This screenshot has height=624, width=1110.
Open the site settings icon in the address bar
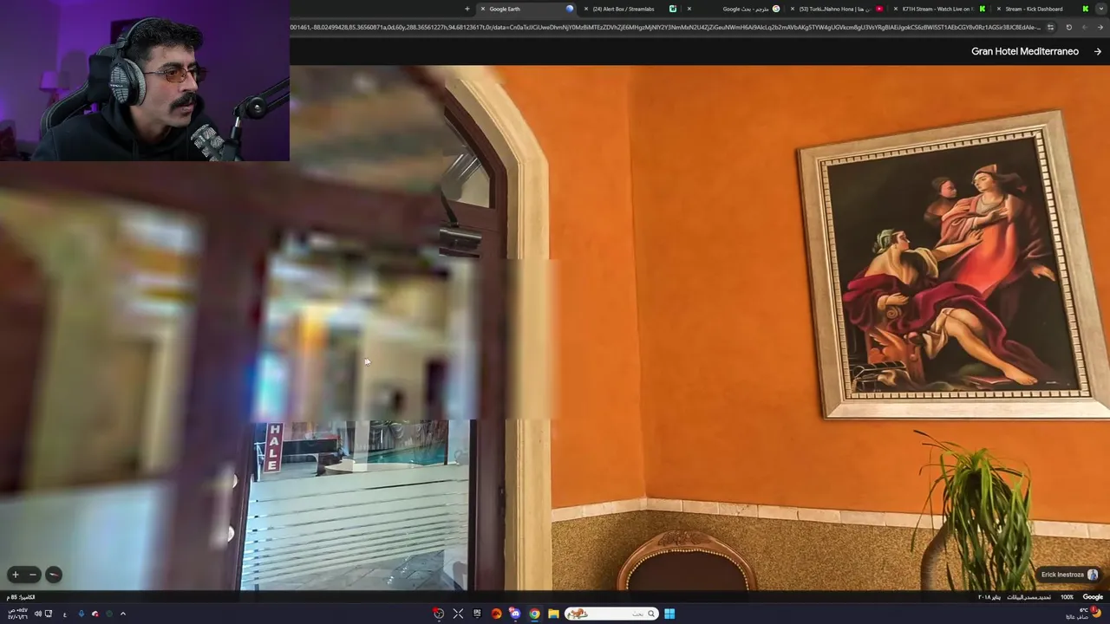click(x=1050, y=27)
